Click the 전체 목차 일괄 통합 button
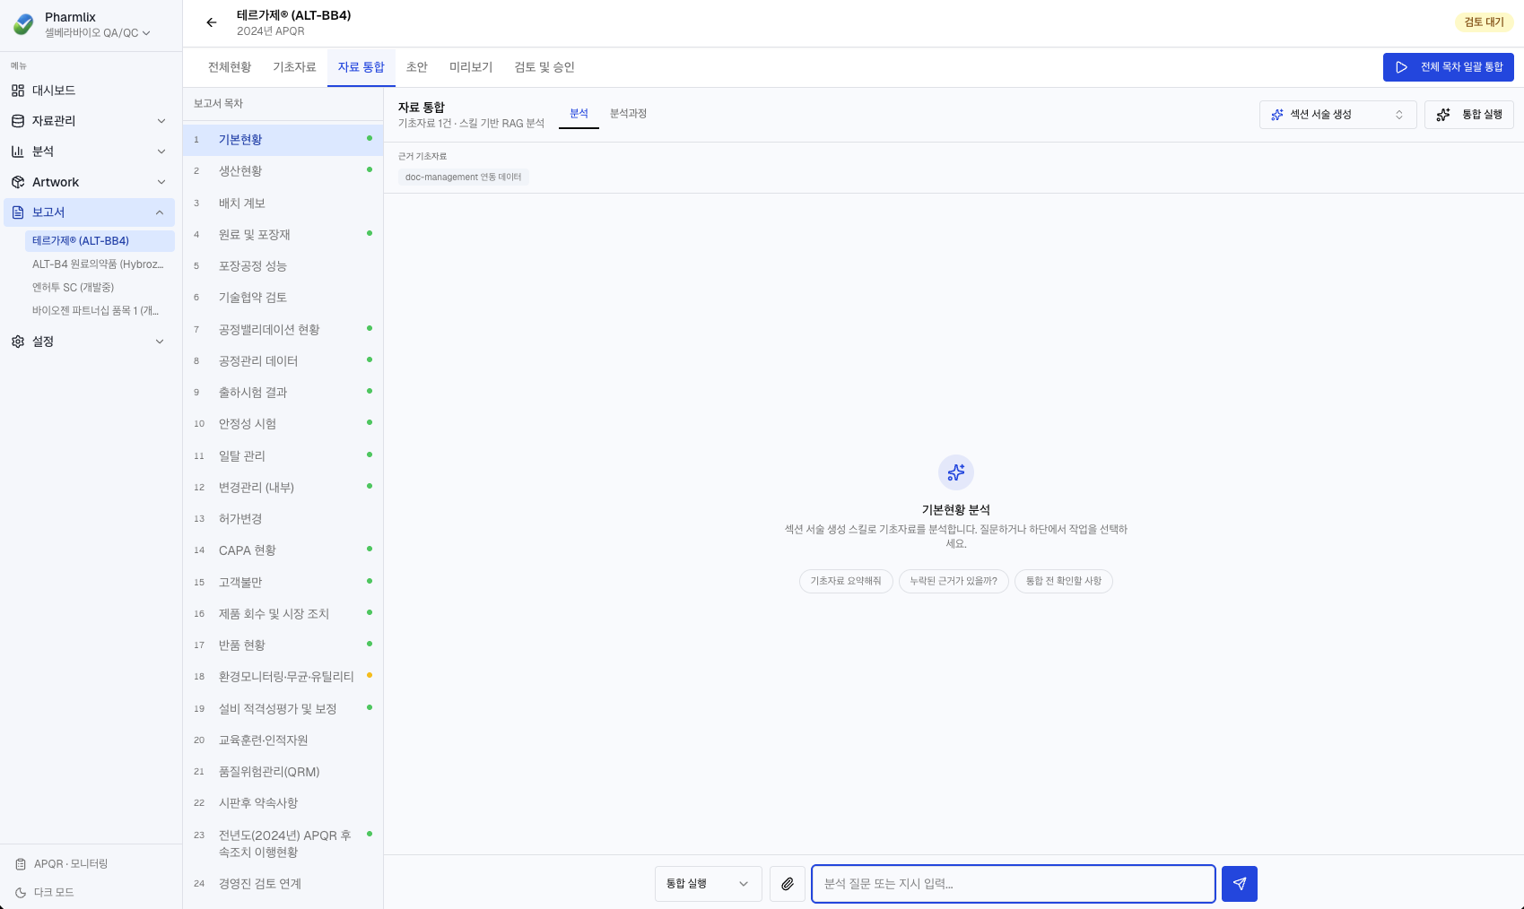This screenshot has height=909, width=1524. click(1449, 67)
